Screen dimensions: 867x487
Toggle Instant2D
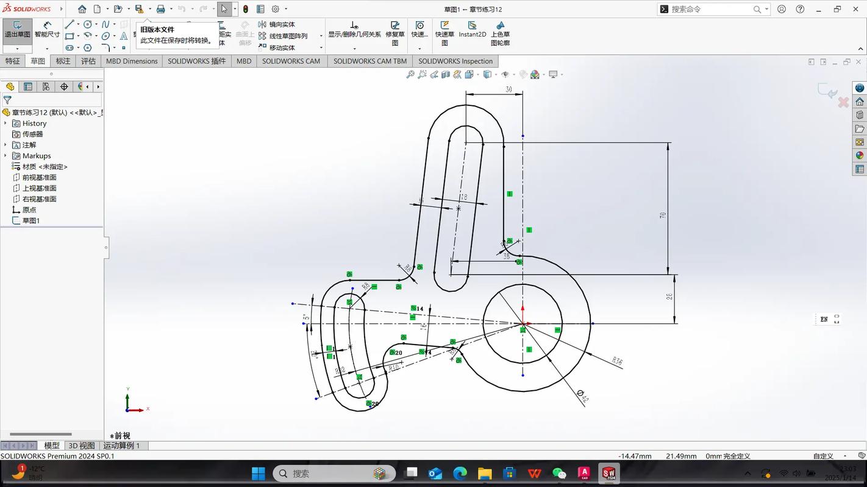[x=473, y=30]
